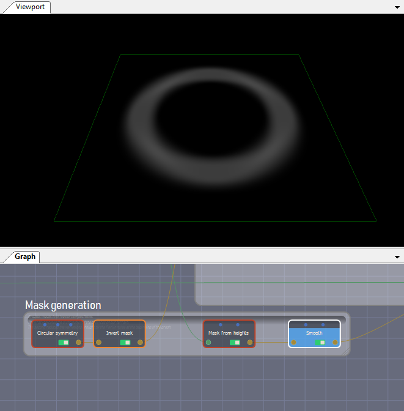Screen dimensions: 404x411
Task: Disable the Smooth node toggle
Action: 320,343
